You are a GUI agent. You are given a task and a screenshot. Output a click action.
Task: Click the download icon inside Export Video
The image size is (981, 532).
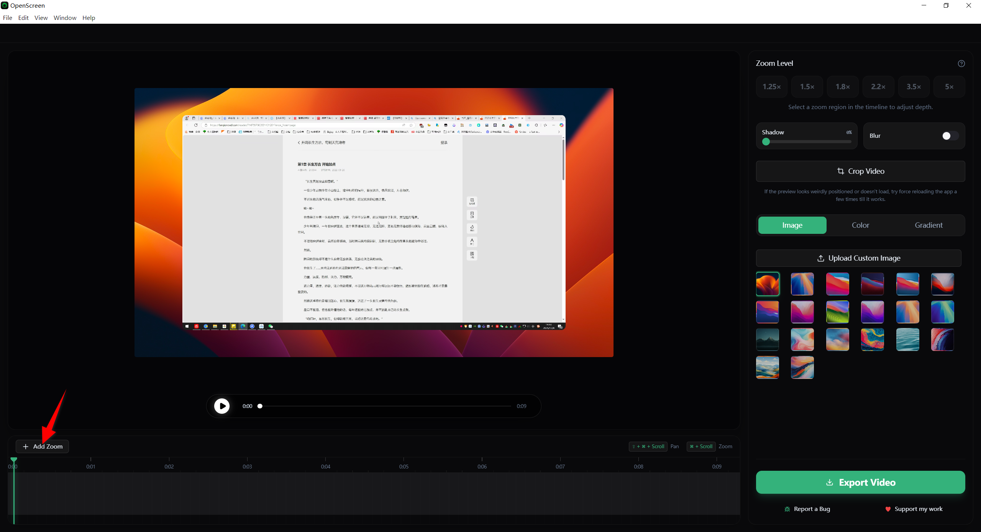tap(830, 482)
